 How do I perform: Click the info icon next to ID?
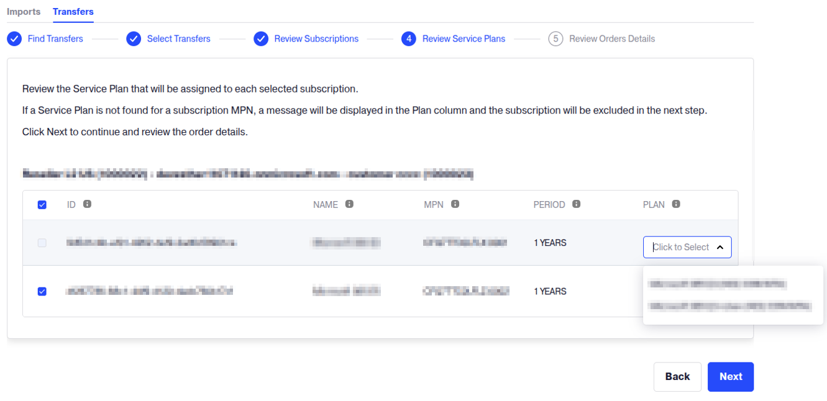[88, 204]
